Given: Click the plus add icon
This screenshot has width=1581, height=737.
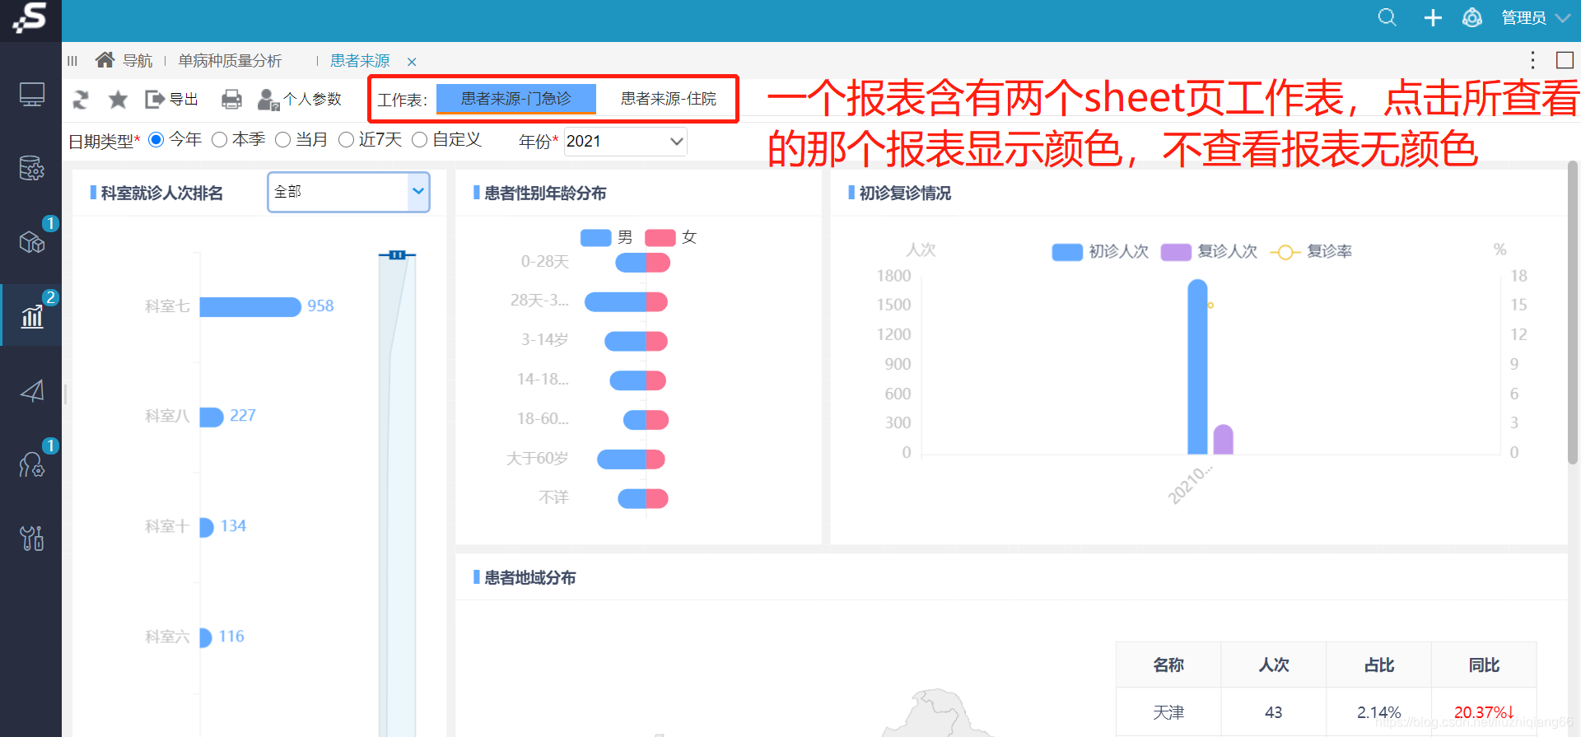Looking at the screenshot, I should point(1433,17).
